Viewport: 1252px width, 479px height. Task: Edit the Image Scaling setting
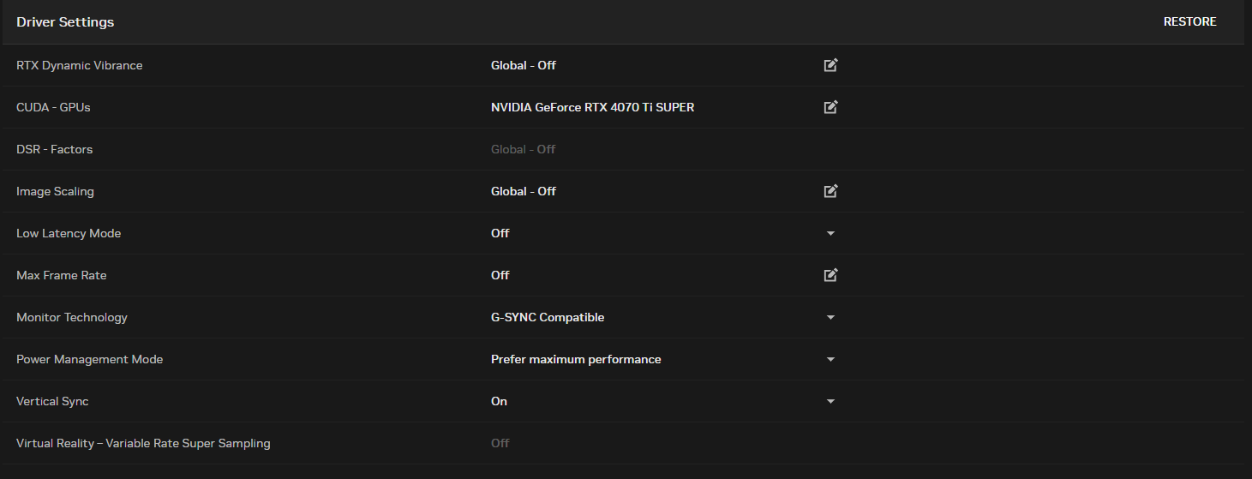click(830, 191)
